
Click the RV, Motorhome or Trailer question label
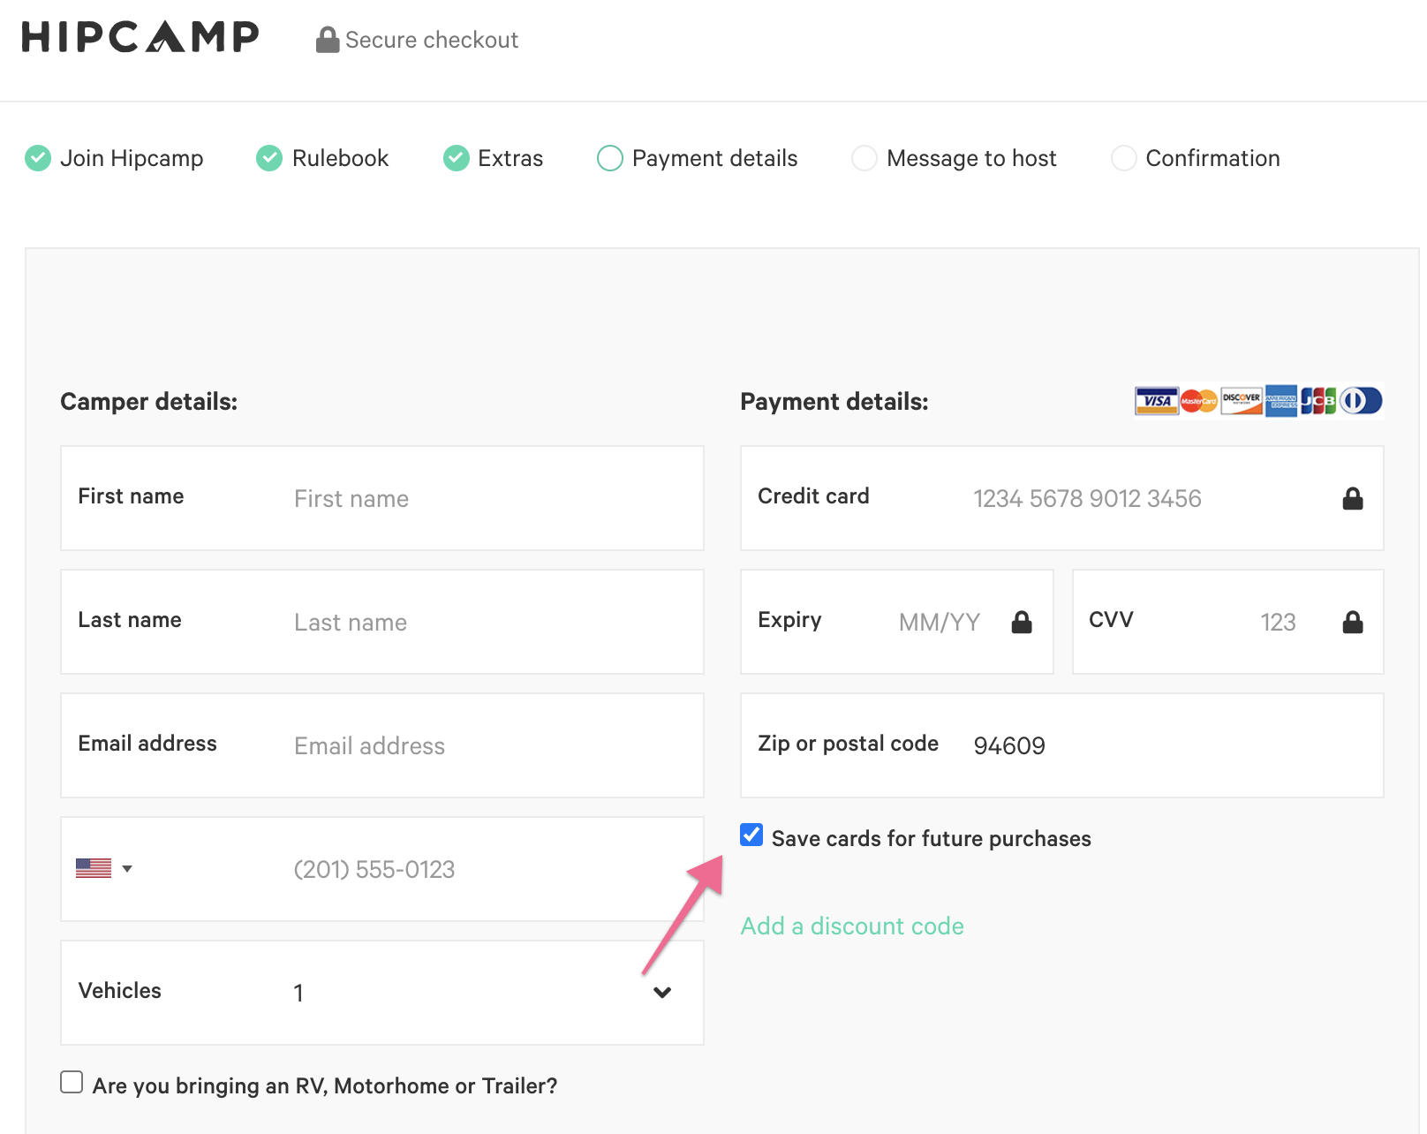325,1085
